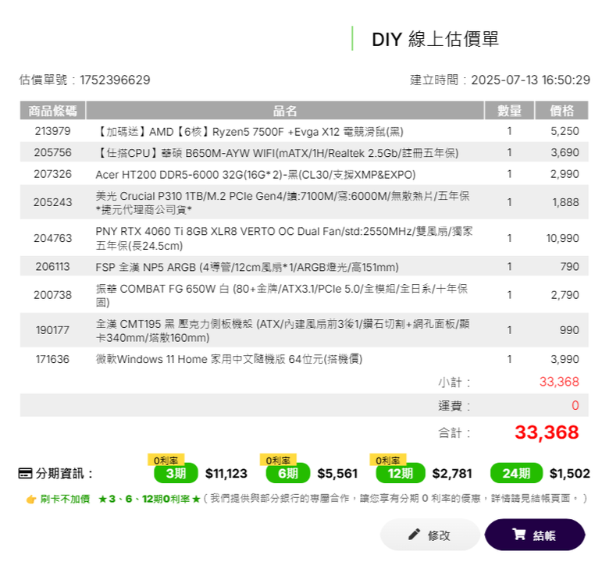
Task: Click the price 2,790
Action: pyautogui.click(x=564, y=295)
